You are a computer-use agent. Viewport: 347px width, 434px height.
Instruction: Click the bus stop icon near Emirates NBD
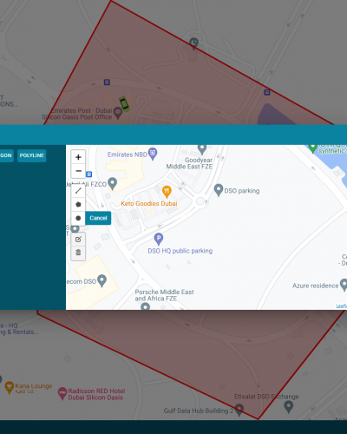(89, 174)
